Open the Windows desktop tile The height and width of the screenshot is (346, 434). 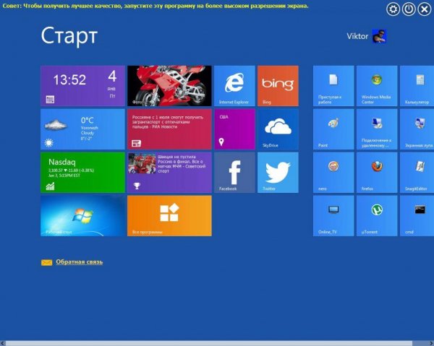pyautogui.click(x=82, y=216)
